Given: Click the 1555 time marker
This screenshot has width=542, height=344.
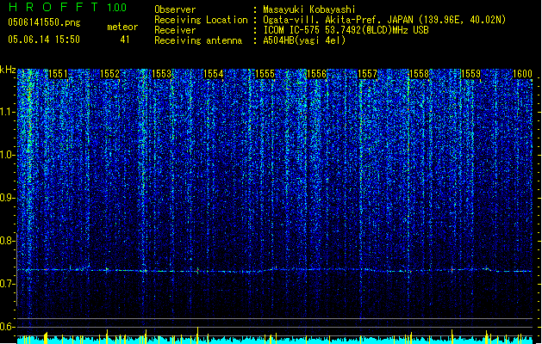Looking at the screenshot, I should 265,74.
